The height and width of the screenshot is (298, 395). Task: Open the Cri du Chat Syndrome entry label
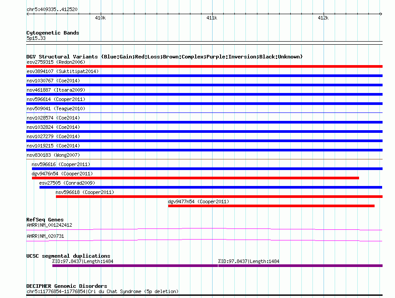pos(103,291)
